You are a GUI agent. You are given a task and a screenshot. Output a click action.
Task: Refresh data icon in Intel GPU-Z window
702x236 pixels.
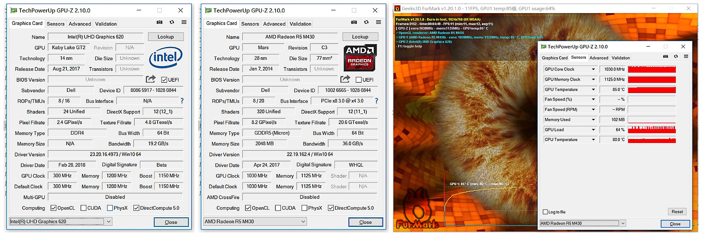tap(172, 22)
